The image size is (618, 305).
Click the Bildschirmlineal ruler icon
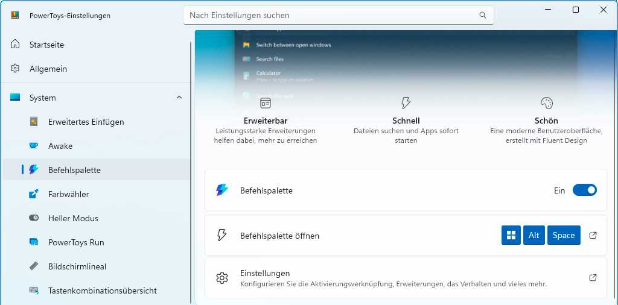(34, 266)
